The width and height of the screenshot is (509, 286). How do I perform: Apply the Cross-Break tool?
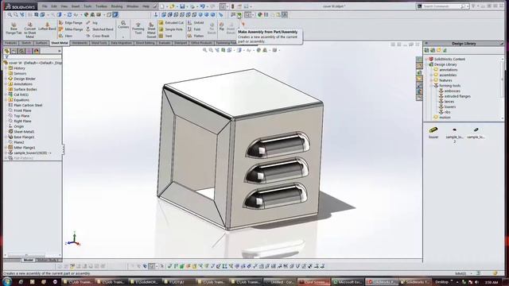98,36
